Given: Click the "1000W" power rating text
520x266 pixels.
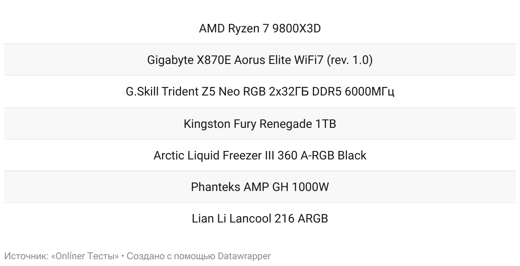Looking at the screenshot, I should (x=310, y=187).
